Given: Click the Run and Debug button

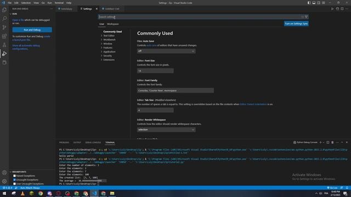Looking at the screenshot, I should 32,30.
